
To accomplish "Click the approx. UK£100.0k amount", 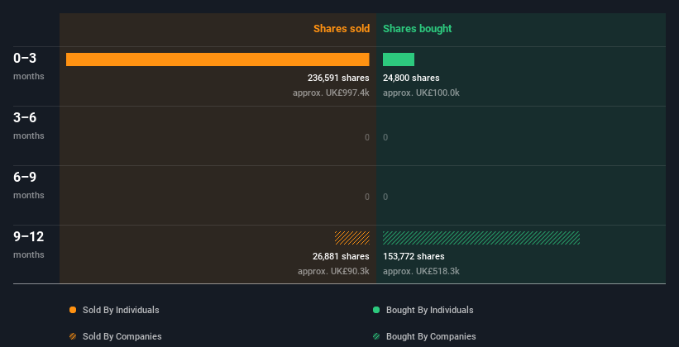I will pos(421,93).
